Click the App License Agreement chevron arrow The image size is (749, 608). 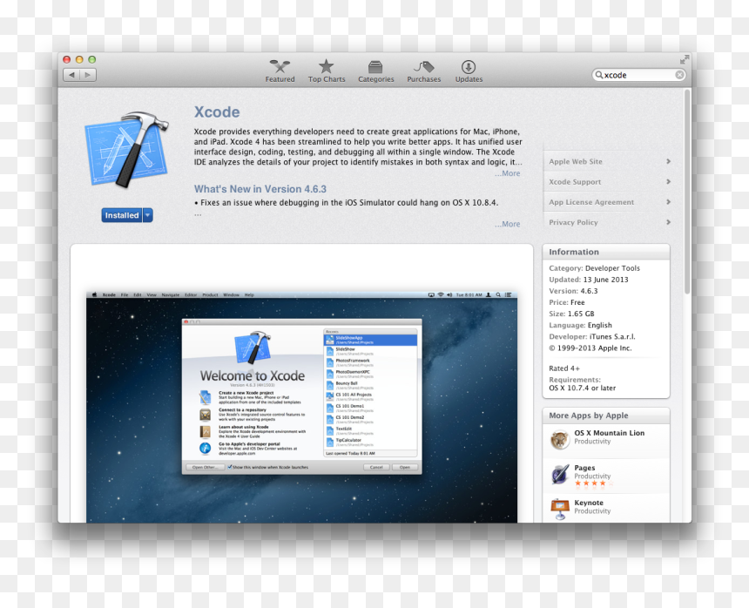pyautogui.click(x=668, y=202)
